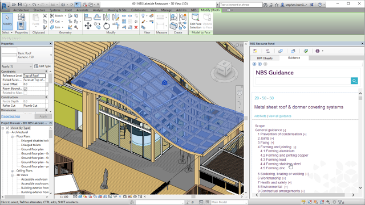Click the Add Note link
365x205 pixels.
click(x=260, y=116)
